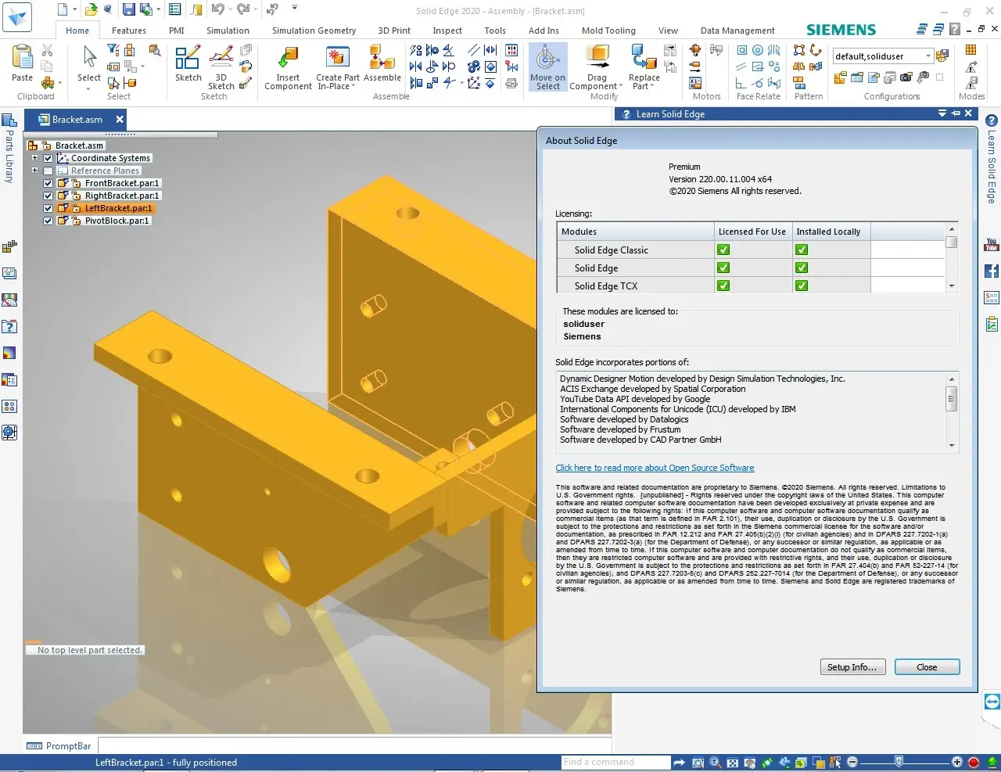Switch to the PMI tab
This screenshot has height=772, width=1001.
177,31
